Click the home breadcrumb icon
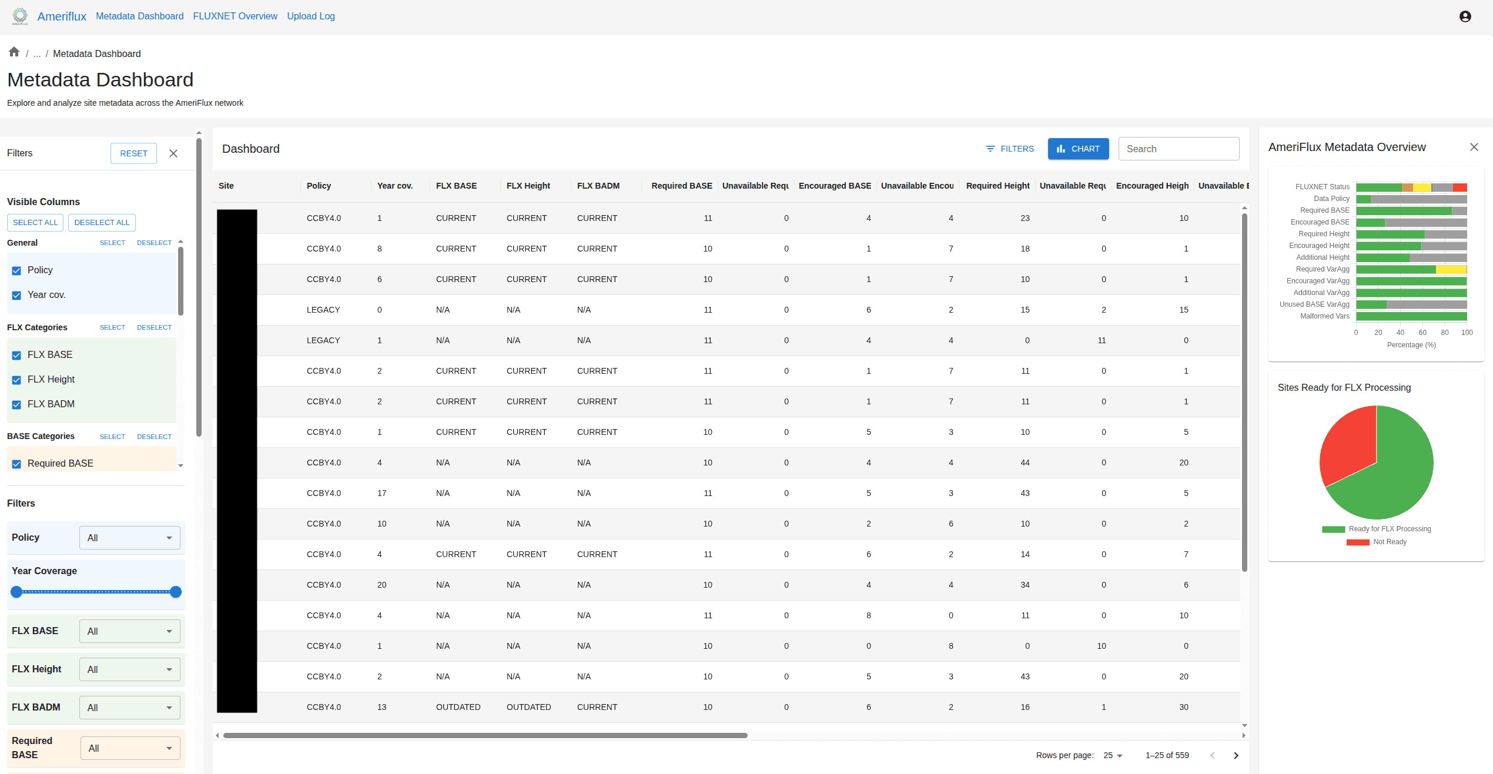Screen dimensions: 1493x774 pyautogui.click(x=14, y=52)
